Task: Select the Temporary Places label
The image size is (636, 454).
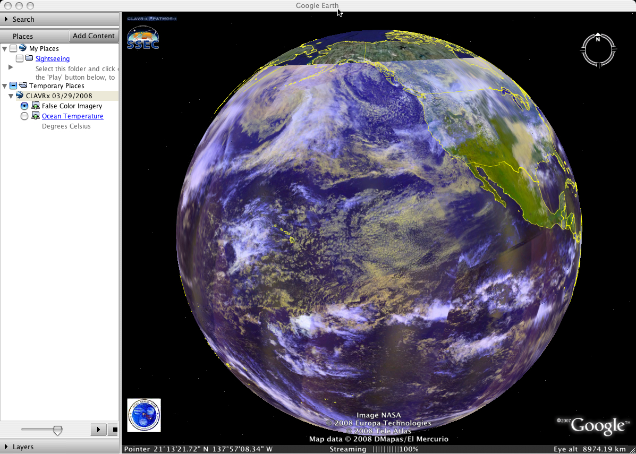Action: (x=57, y=86)
